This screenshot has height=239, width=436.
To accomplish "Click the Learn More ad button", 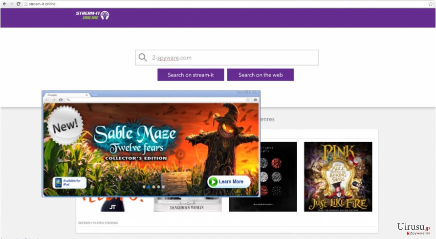I will click(x=229, y=182).
